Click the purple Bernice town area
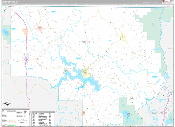This screenshot has height=127, width=175. tap(26, 57)
